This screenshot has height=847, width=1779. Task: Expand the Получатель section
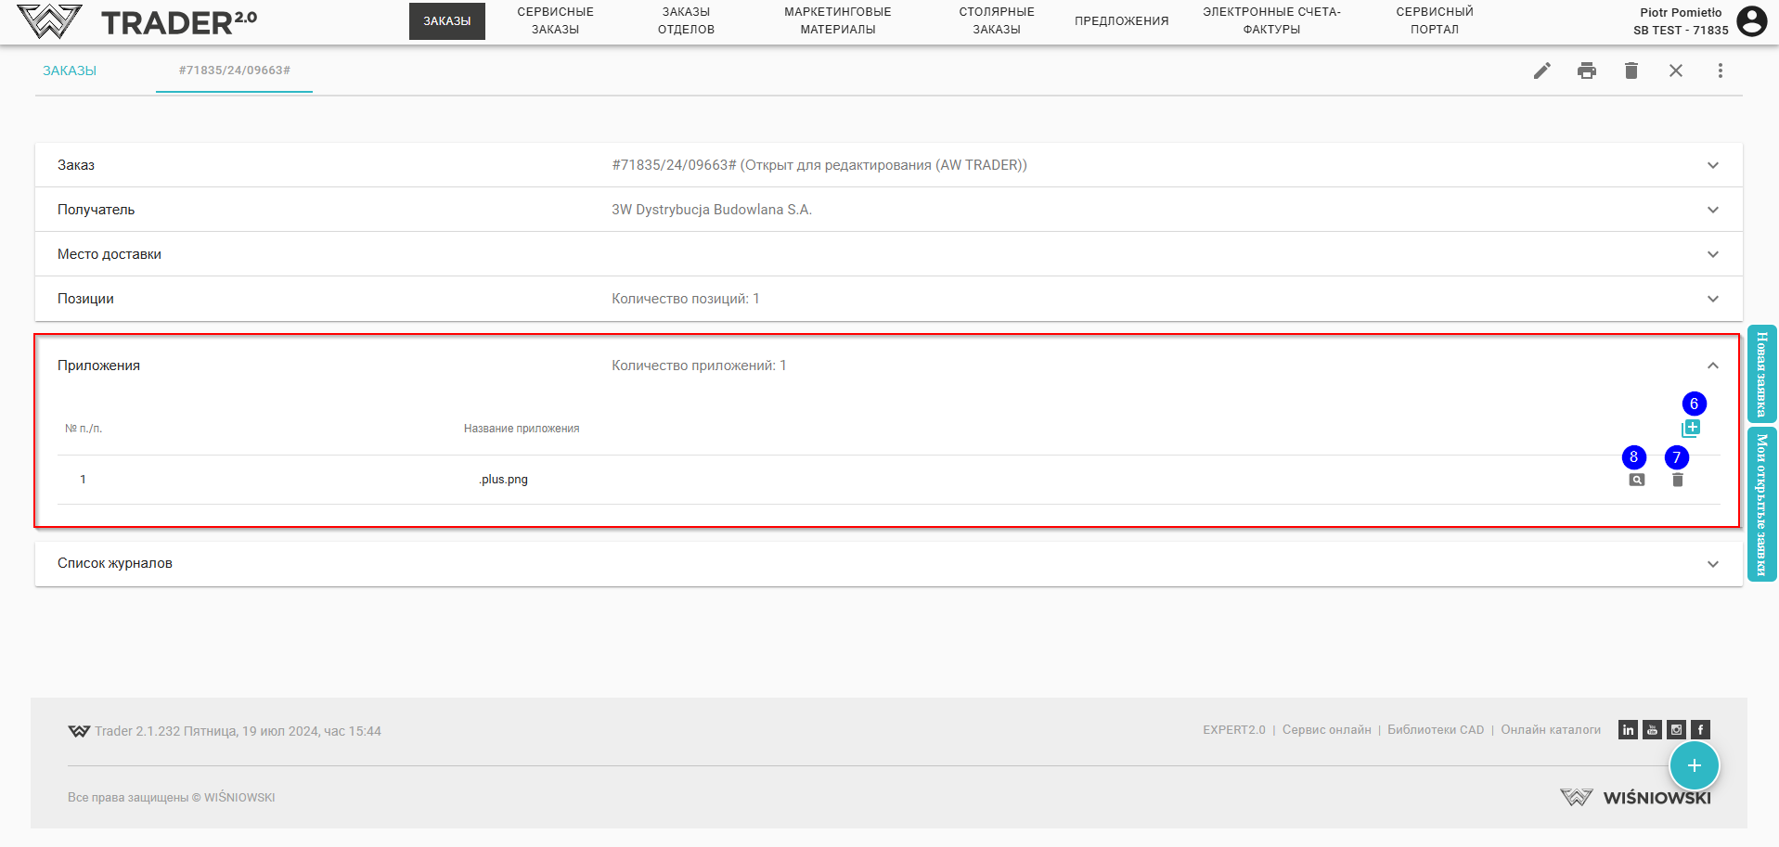coord(1712,210)
